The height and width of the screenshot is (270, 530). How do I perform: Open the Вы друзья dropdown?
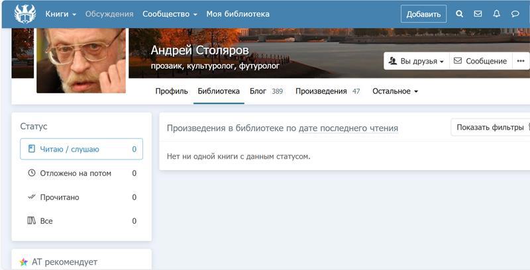[x=417, y=61]
